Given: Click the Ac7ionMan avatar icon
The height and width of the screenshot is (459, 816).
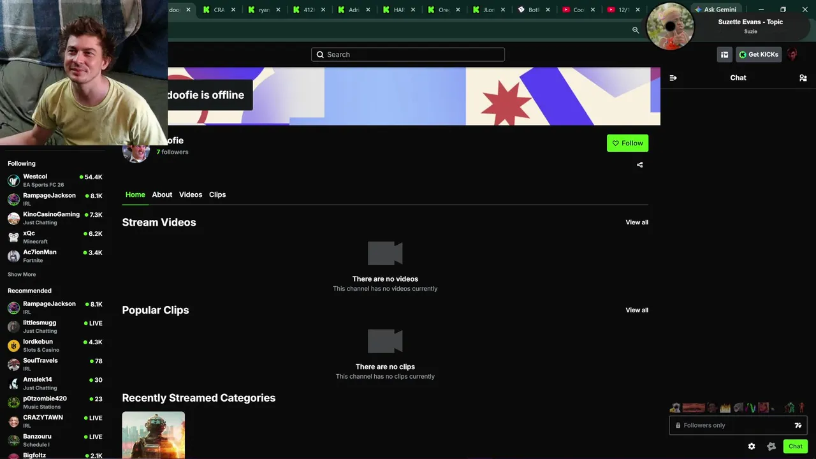Looking at the screenshot, I should coord(13,256).
